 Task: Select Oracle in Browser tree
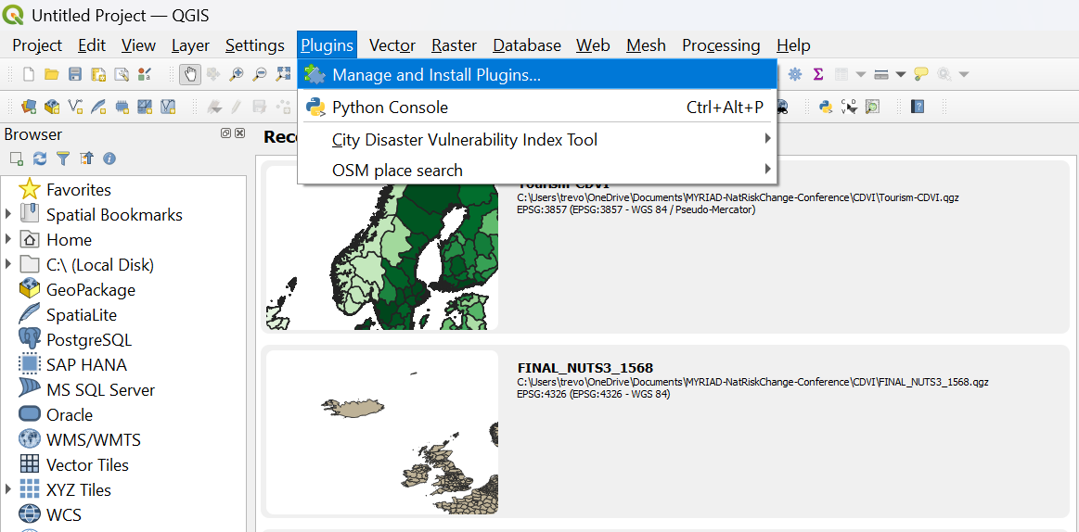click(x=70, y=414)
